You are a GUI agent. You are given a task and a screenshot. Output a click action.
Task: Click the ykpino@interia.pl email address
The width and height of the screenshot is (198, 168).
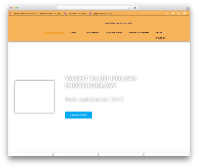click(x=103, y=14)
